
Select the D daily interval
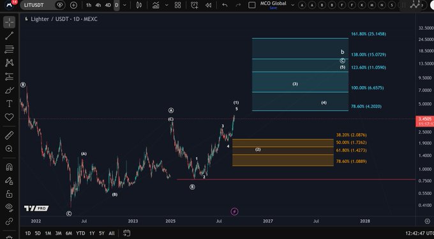pos(117,5)
